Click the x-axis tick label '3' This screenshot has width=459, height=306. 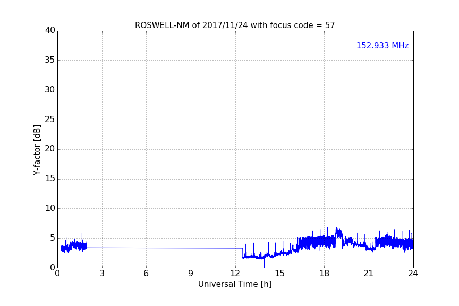pos(102,274)
